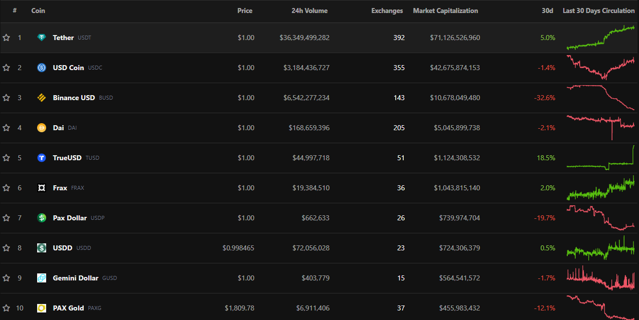This screenshot has width=639, height=320.
Task: Click the Frax 30-day circulation sparkline
Action: [x=600, y=188]
